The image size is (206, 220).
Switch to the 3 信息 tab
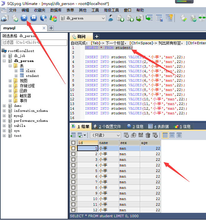[135, 127]
